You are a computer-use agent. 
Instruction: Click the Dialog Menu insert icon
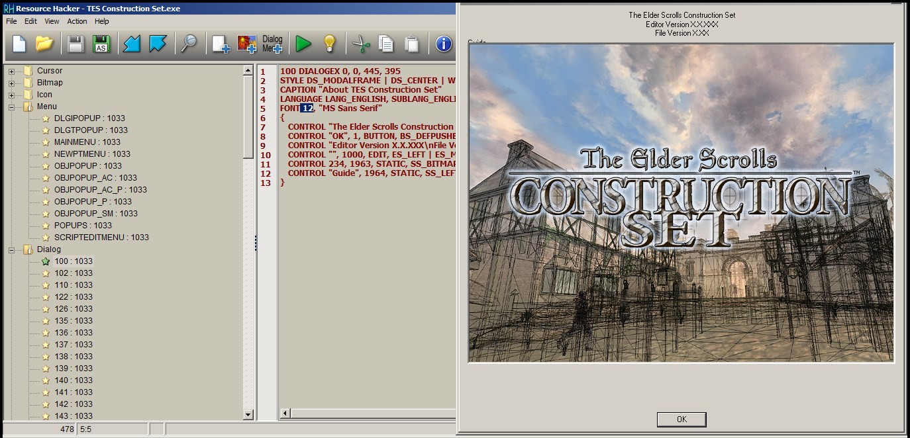[x=272, y=44]
